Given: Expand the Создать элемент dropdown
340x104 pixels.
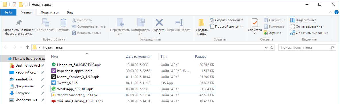Looking at the screenshot, I should click(x=226, y=20).
